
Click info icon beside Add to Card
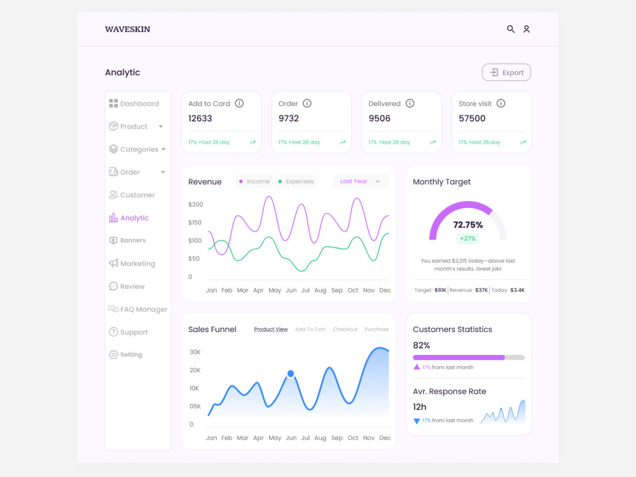239,104
